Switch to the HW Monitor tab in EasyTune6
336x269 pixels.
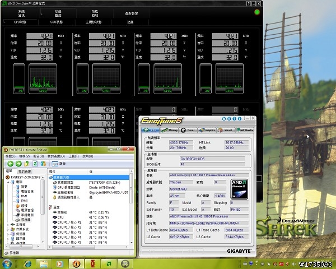point(245,130)
